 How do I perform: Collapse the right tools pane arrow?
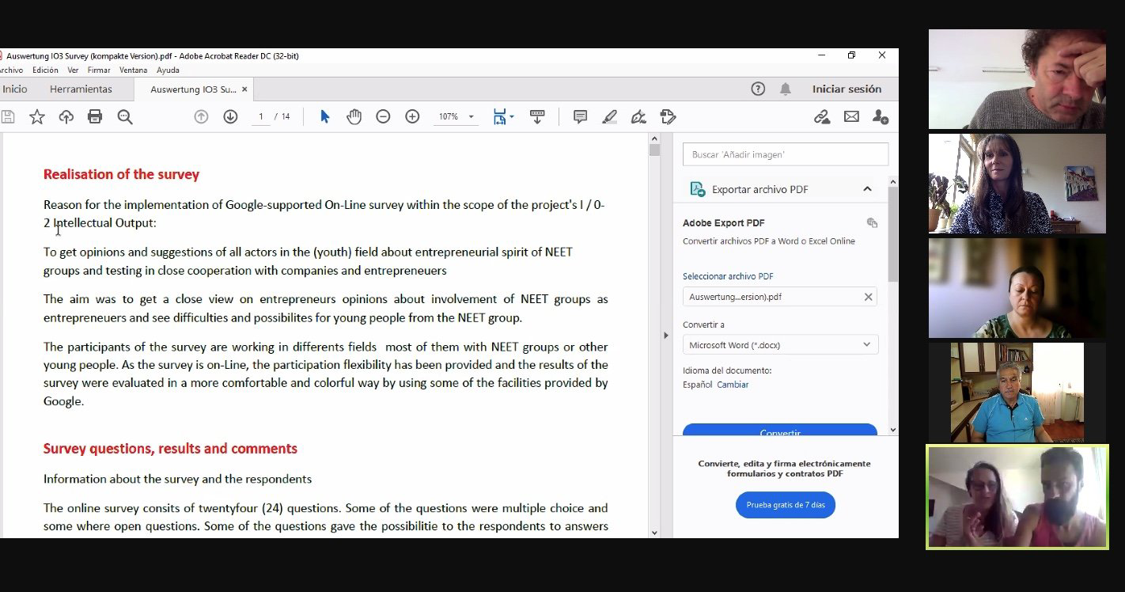(665, 336)
